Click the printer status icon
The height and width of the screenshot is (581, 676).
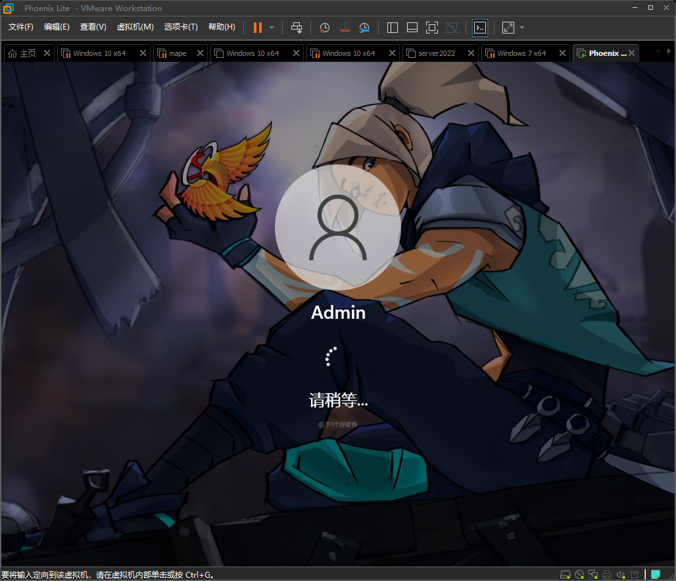point(607,574)
